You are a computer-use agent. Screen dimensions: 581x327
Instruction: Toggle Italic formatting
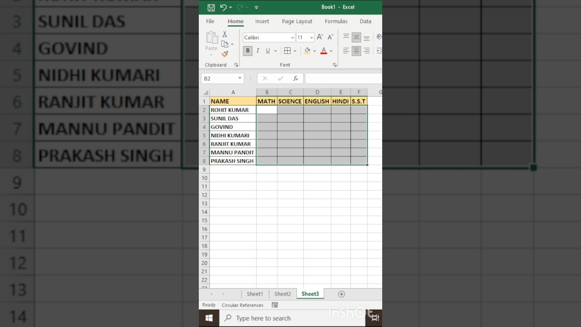pos(258,51)
